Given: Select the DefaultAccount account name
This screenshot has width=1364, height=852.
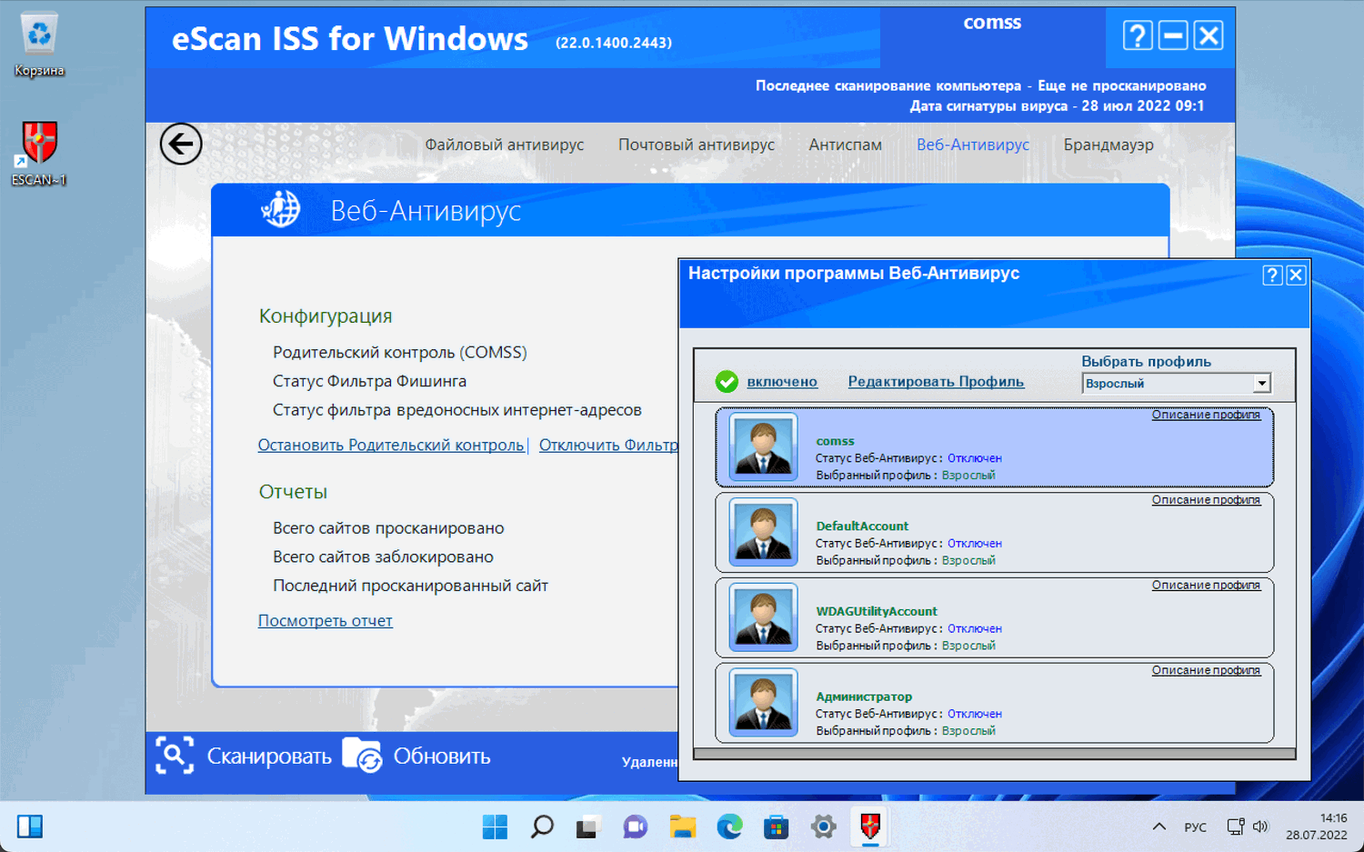Looking at the screenshot, I should tap(862, 526).
